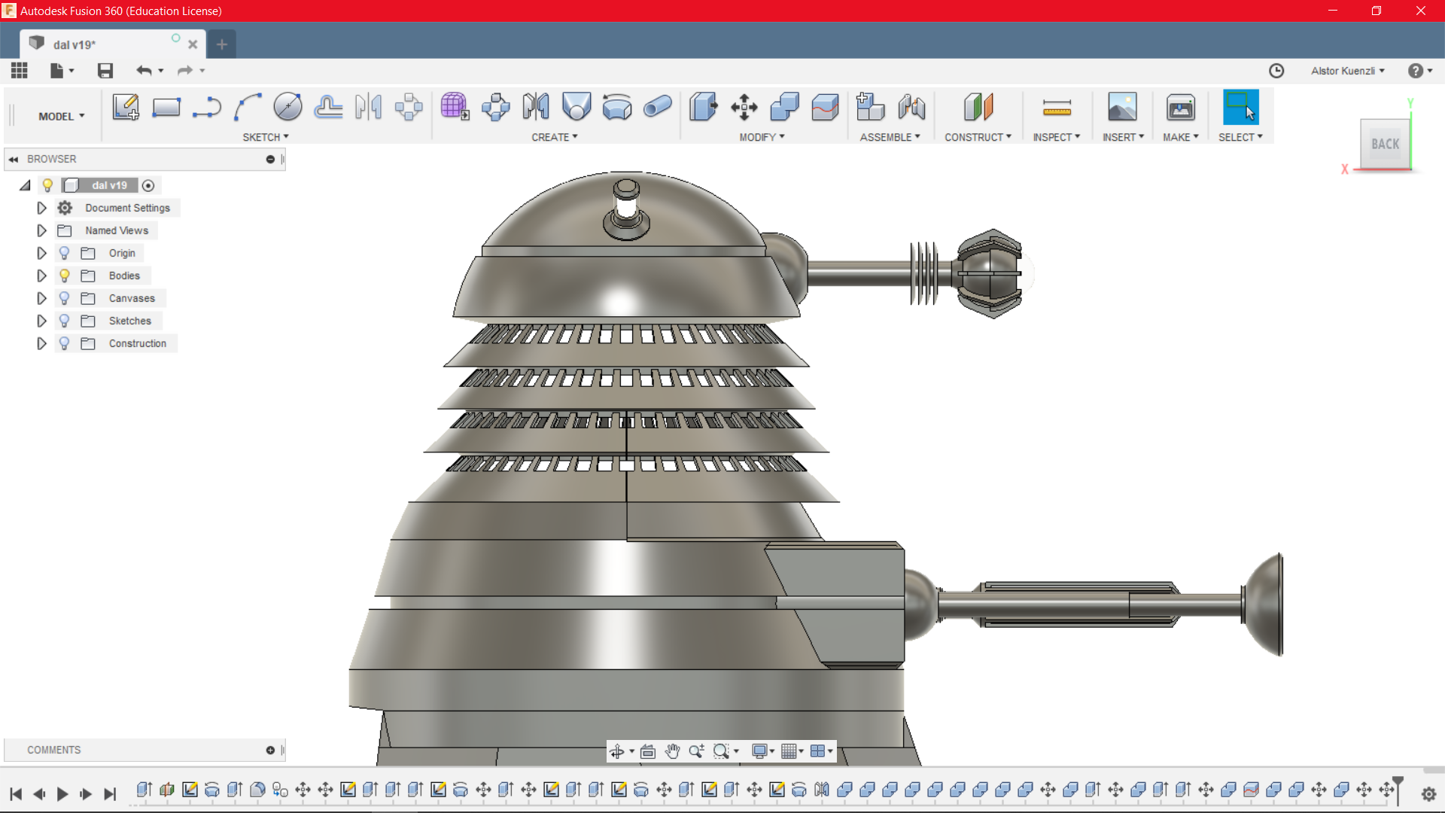Click the timeline end marker
The width and height of the screenshot is (1445, 813).
(x=1398, y=790)
